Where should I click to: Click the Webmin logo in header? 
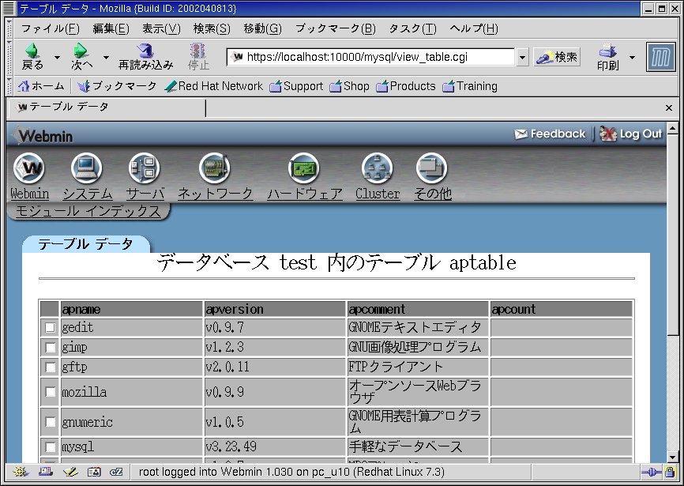point(43,136)
